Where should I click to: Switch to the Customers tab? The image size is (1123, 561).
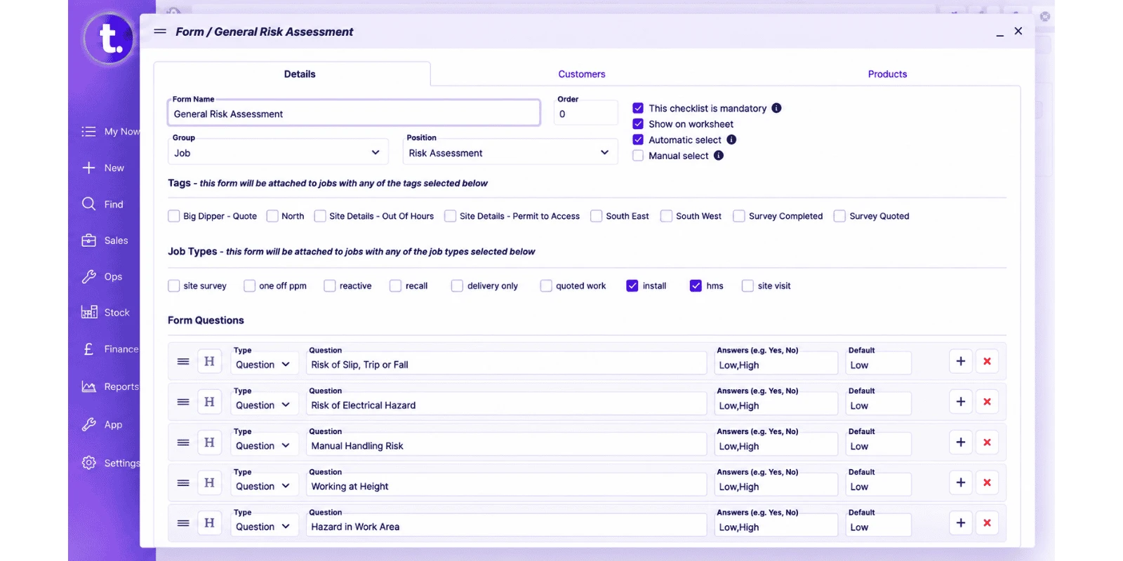coord(582,74)
